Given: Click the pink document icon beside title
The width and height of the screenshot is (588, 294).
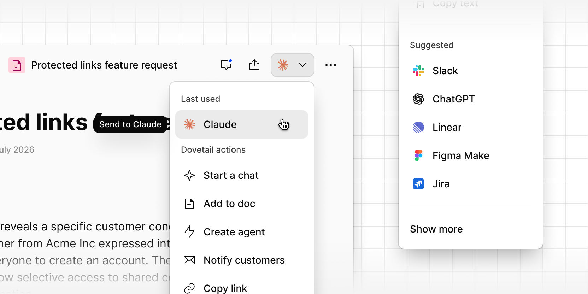Looking at the screenshot, I should (17, 65).
